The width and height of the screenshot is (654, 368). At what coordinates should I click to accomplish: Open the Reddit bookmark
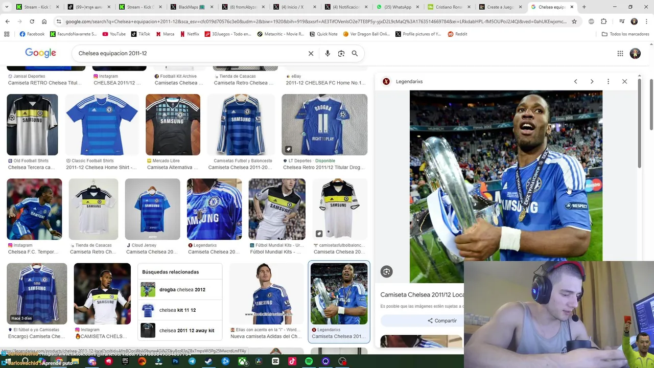tap(457, 34)
